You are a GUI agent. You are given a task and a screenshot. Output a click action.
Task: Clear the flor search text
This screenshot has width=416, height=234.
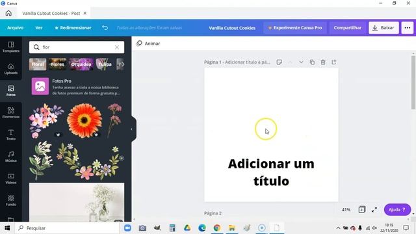[x=117, y=47]
